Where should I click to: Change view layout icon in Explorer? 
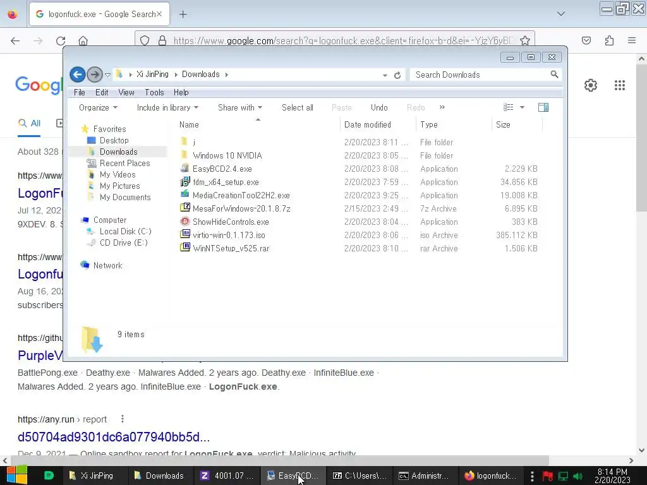pyautogui.click(x=509, y=107)
